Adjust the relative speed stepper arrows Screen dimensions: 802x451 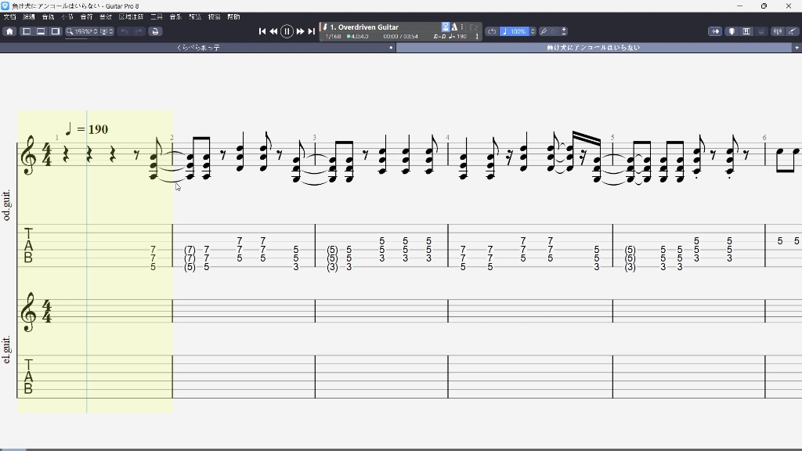point(533,31)
